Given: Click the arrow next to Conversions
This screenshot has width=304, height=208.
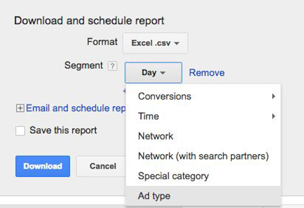Looking at the screenshot, I should click(273, 96).
